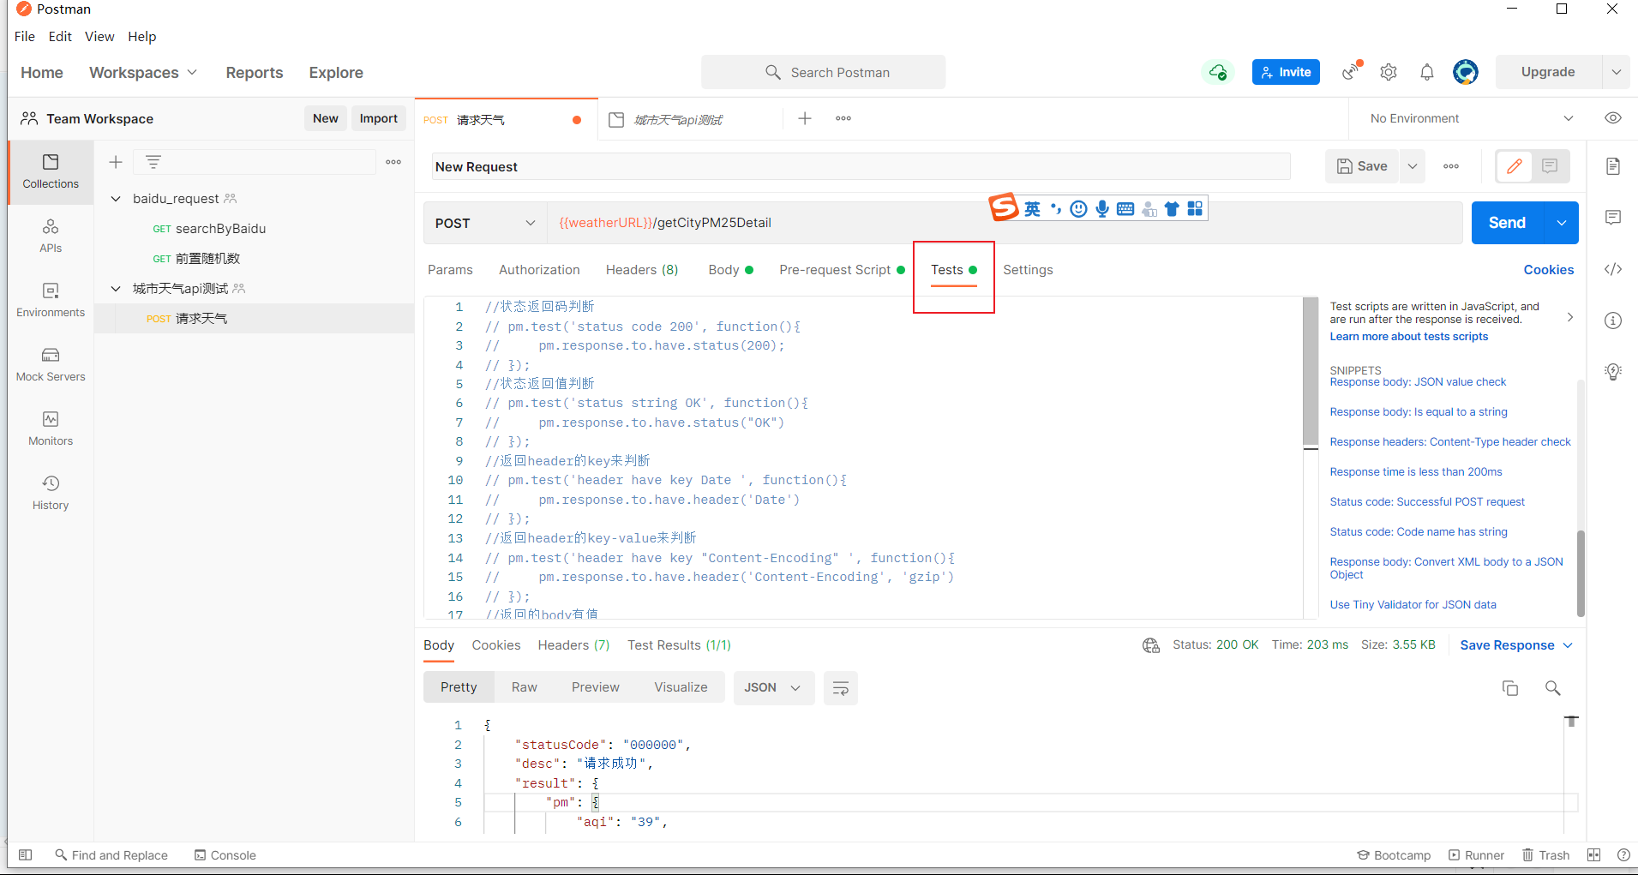Screen dimensions: 1638x875
Task: Open the Collections sidebar panel
Action: point(51,172)
